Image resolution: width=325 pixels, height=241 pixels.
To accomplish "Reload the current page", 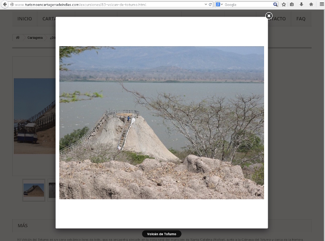I will (210, 4).
